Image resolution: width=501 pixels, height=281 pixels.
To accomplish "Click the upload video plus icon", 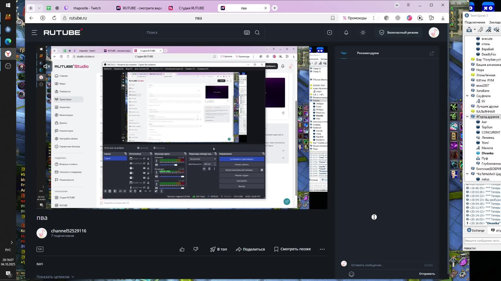I will 330,33.
